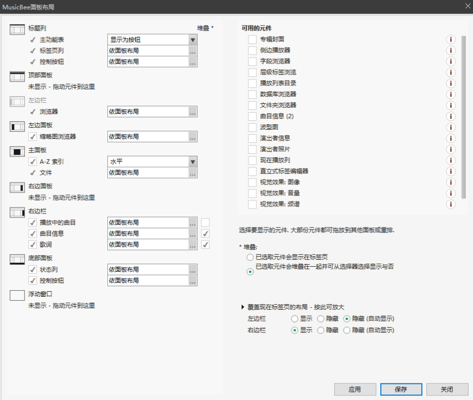Image resolution: width=473 pixels, height=400 pixels.
Task: Show info for 文件夹浏览器 element
Action: pos(450,105)
